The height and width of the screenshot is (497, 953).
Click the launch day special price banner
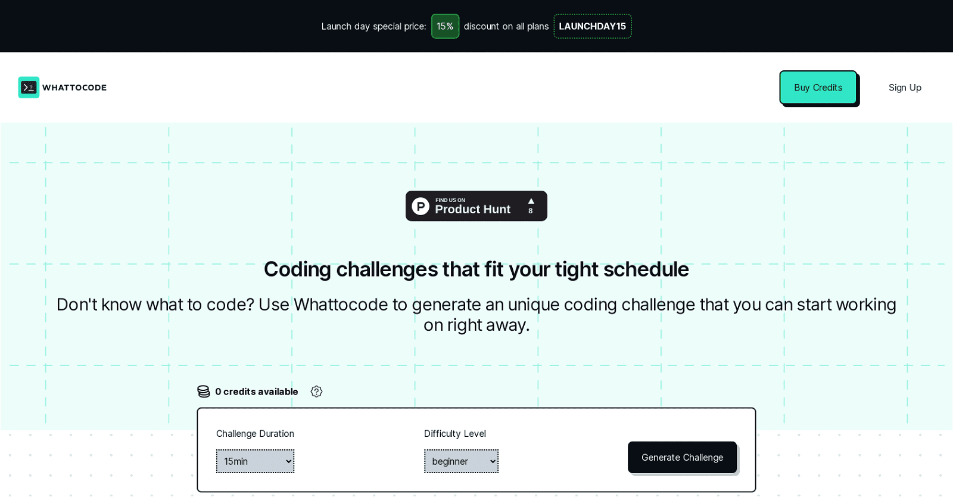[x=476, y=26]
